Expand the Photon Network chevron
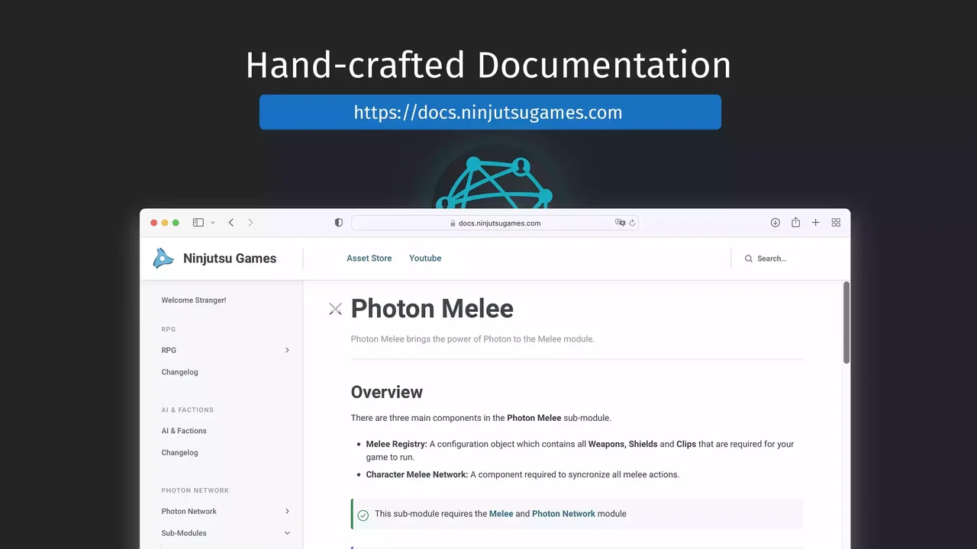This screenshot has width=977, height=549. 287,512
